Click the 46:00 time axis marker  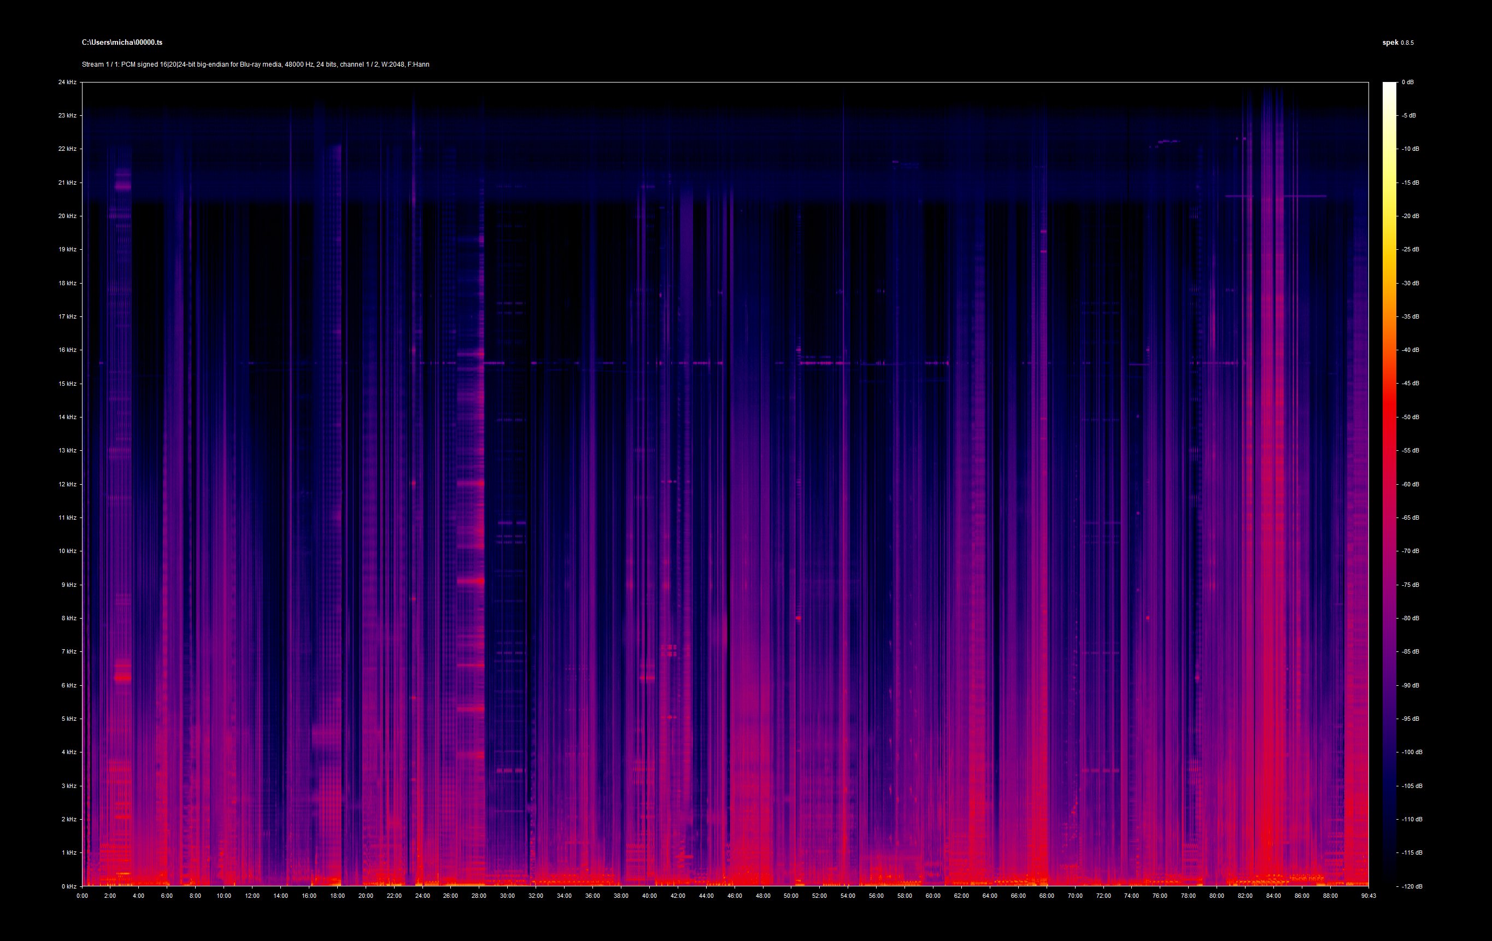pyautogui.click(x=734, y=896)
